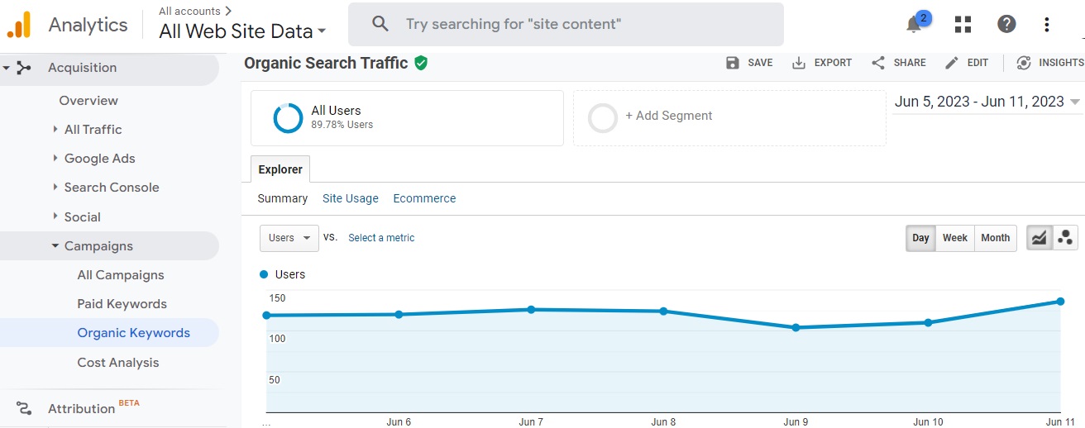
Task: Open the three-dot more options menu
Action: [x=1047, y=25]
